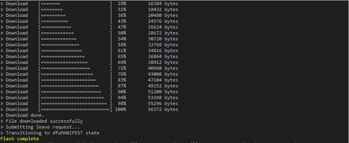The height and width of the screenshot is (143, 349).
Task: Select the 36864 bytes download line
Action: [x=89, y=57]
